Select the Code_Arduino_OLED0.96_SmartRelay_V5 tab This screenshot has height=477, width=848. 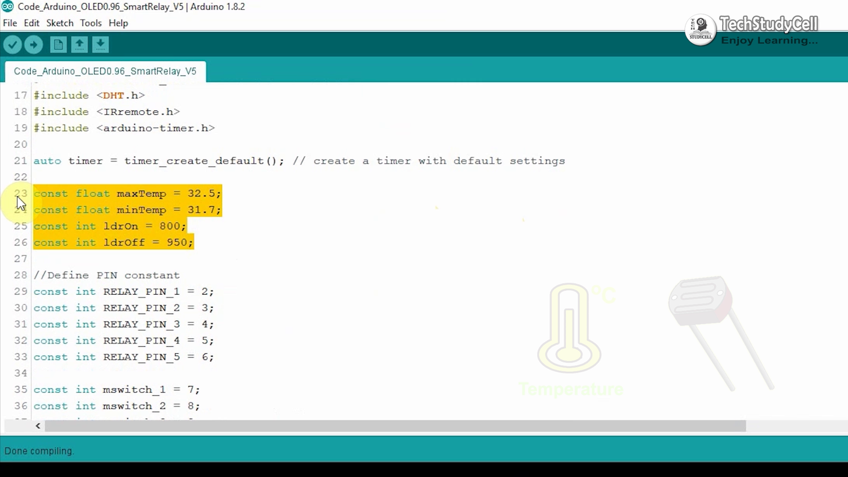coord(105,71)
